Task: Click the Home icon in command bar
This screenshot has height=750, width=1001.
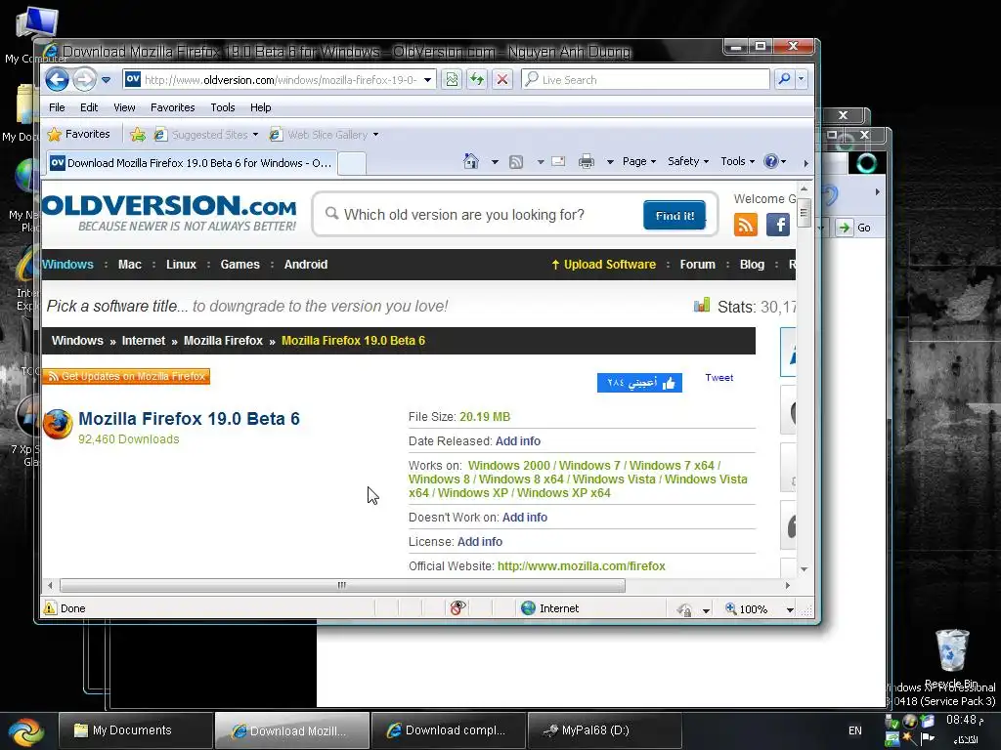Action: [x=471, y=161]
